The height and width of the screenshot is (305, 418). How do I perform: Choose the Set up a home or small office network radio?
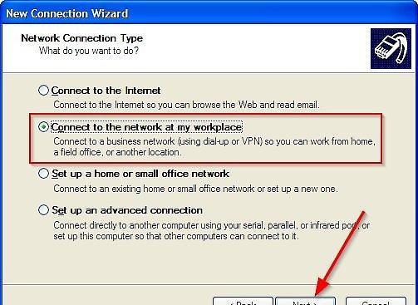(x=43, y=174)
